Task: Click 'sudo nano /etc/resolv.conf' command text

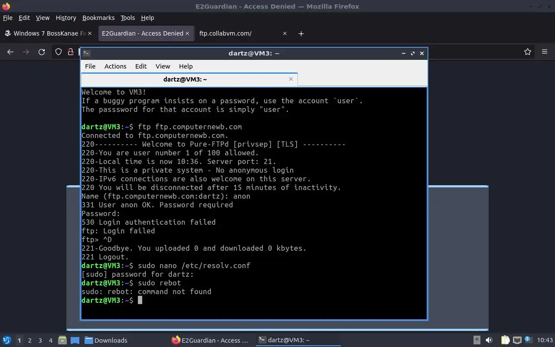Action: pyautogui.click(x=194, y=265)
